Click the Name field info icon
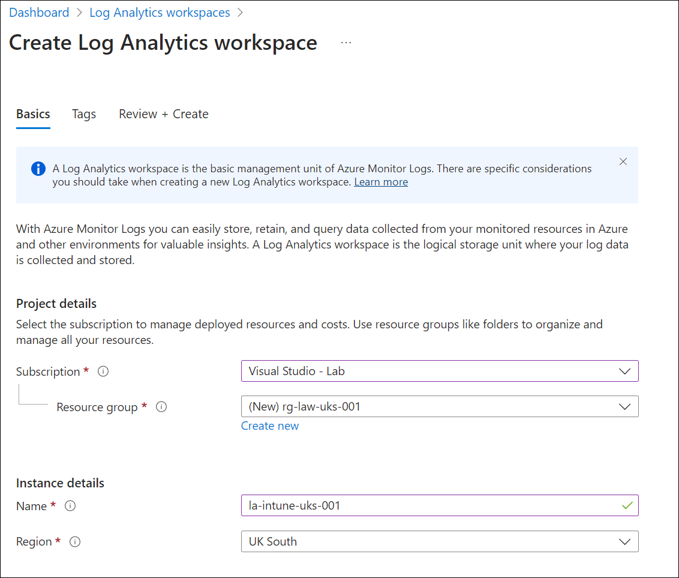This screenshot has height=578, width=679. pyautogui.click(x=70, y=506)
